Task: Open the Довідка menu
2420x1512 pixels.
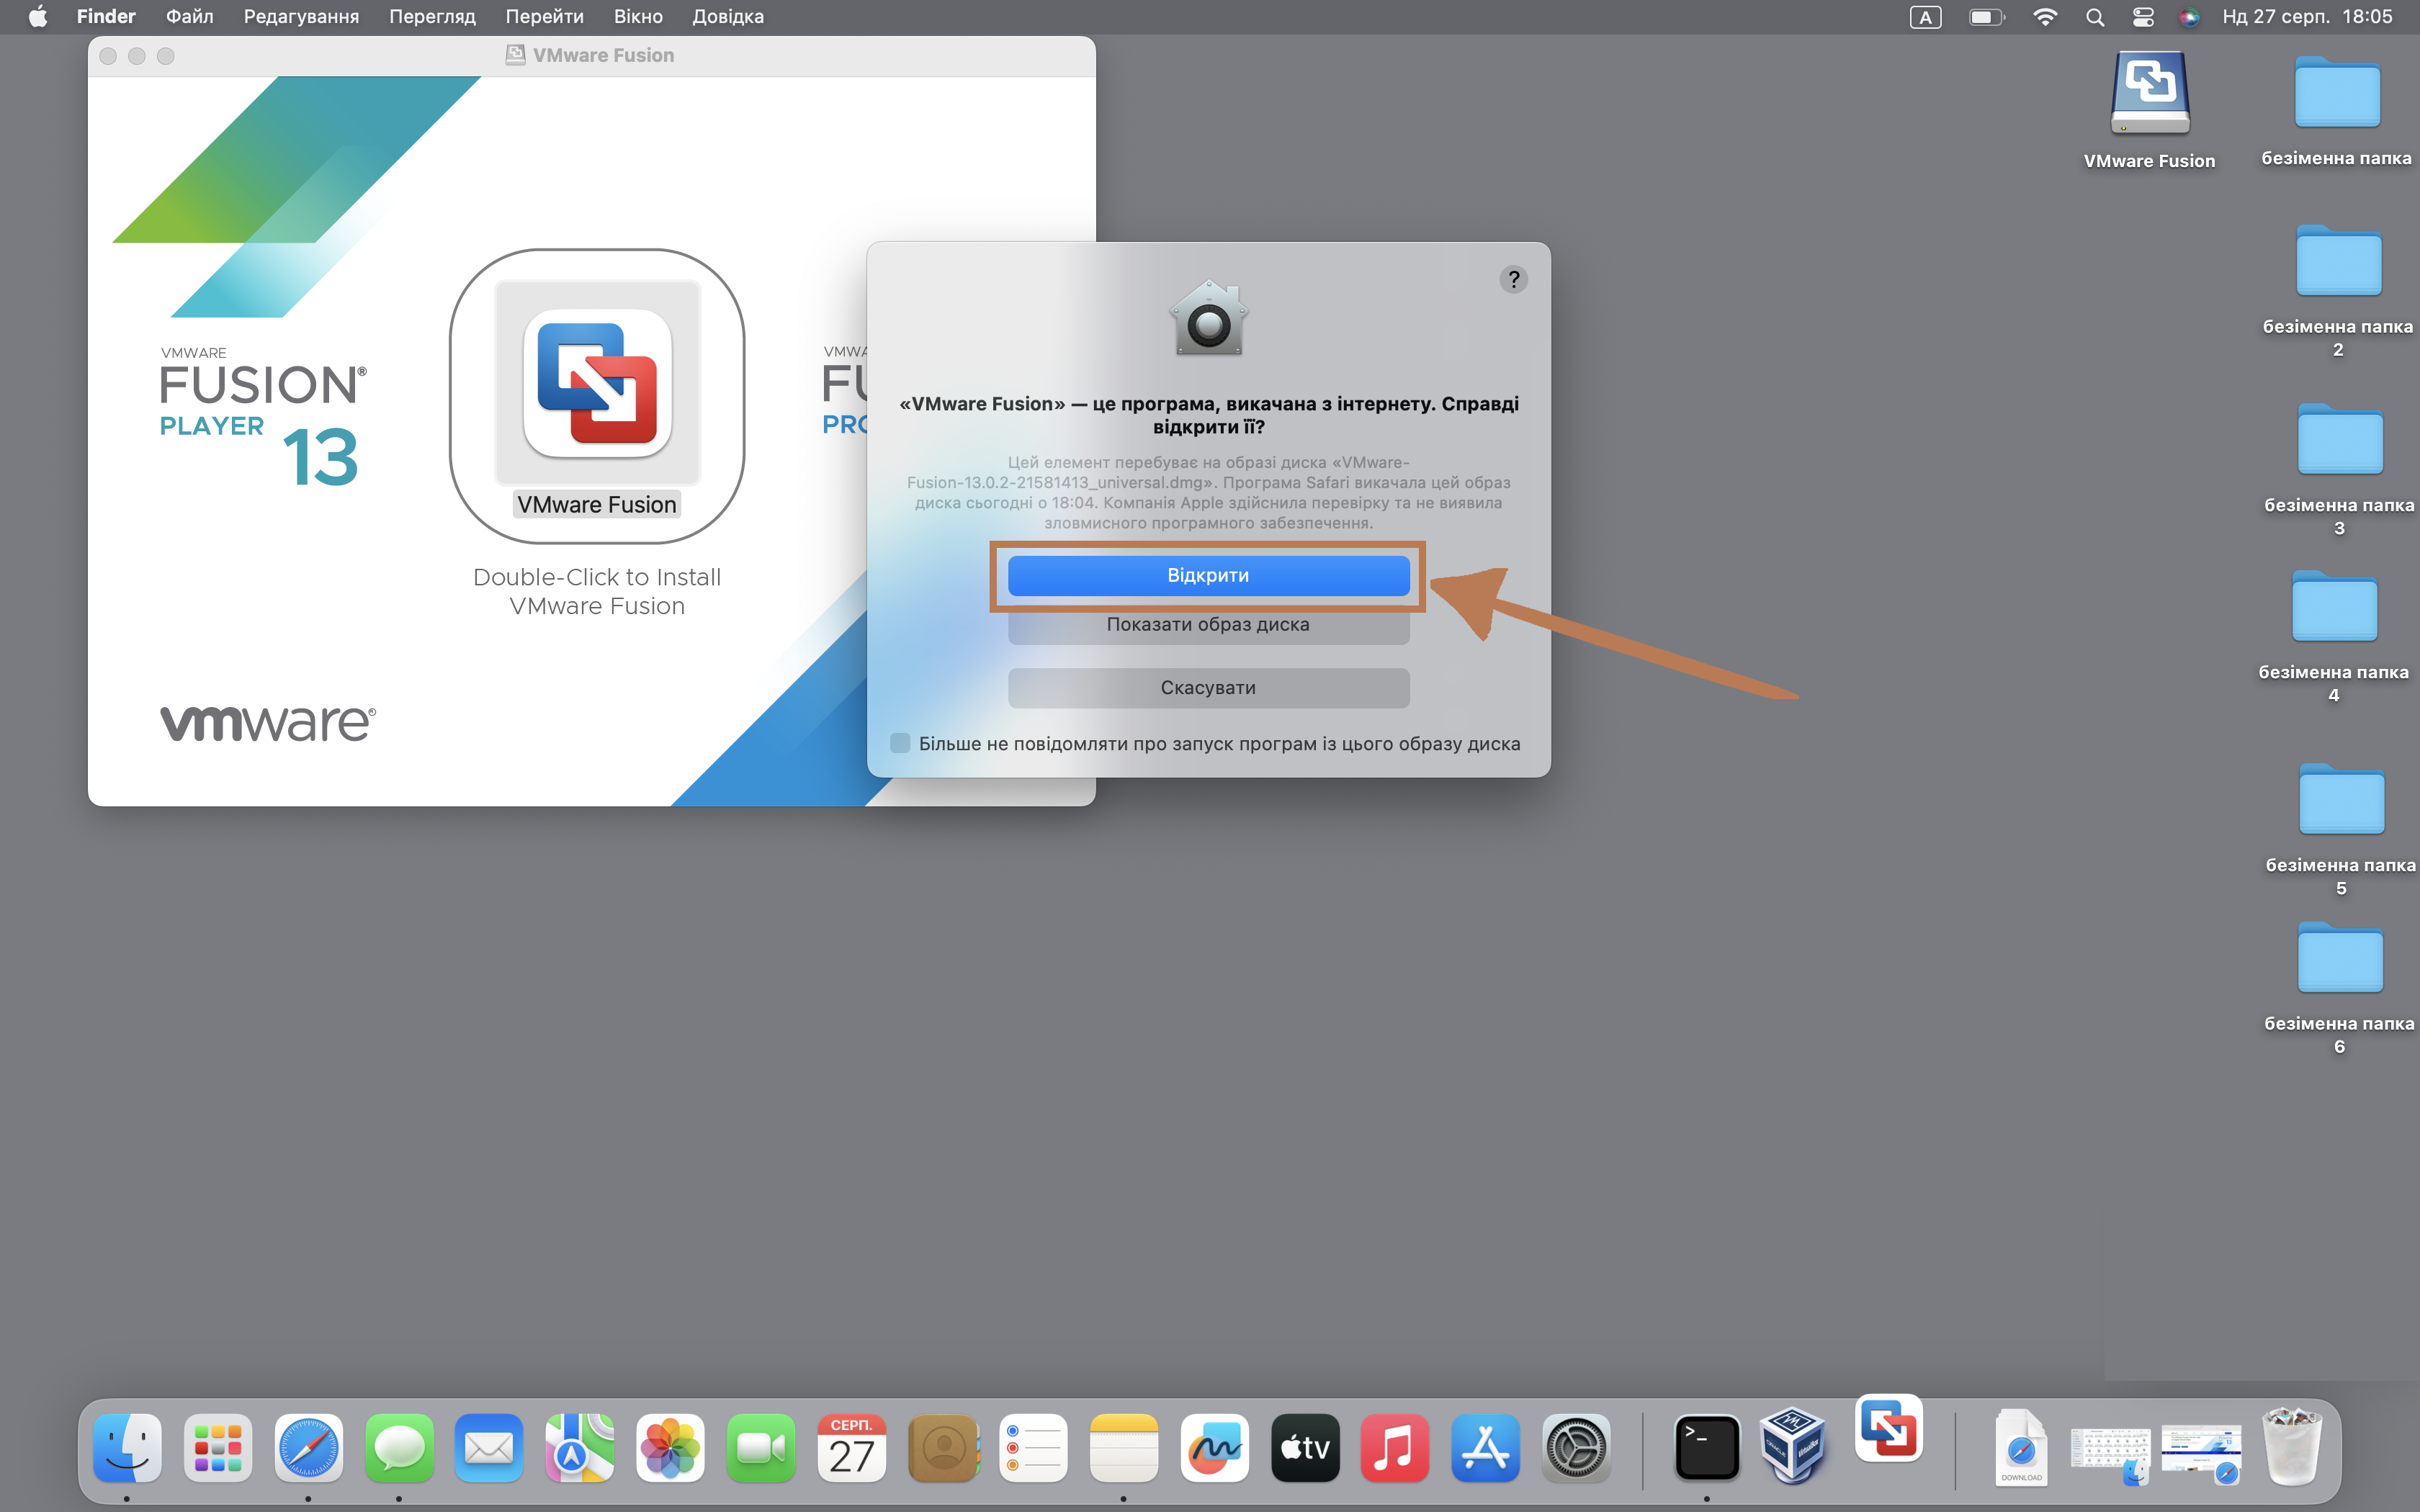Action: pos(728,17)
